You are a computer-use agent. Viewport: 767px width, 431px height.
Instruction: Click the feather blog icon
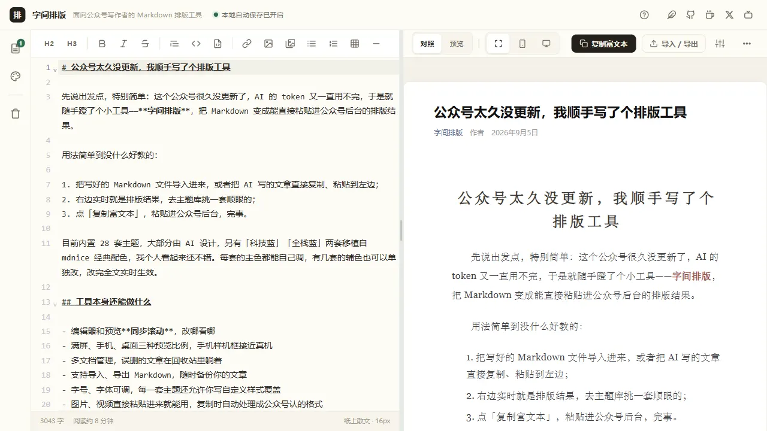point(672,15)
